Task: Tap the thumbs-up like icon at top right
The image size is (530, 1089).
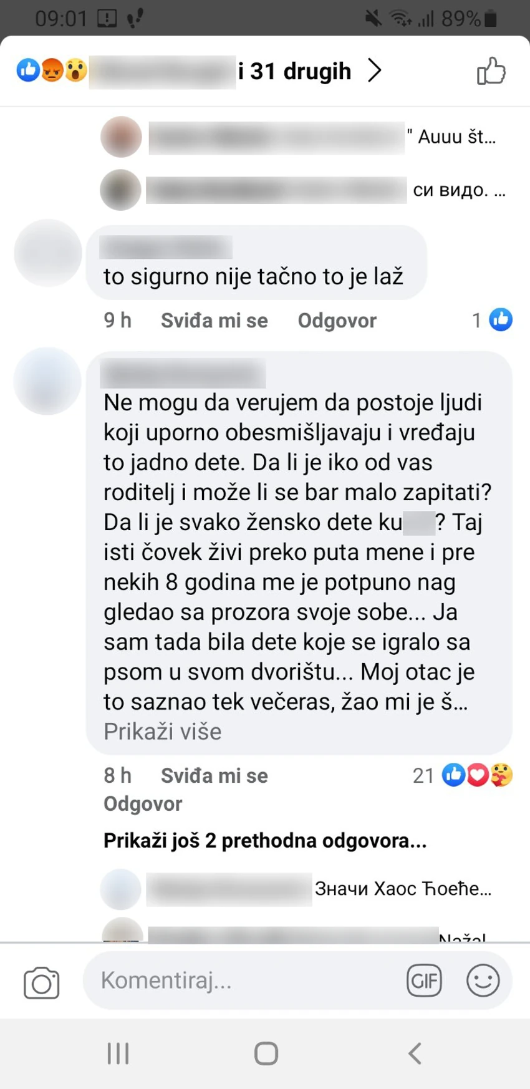Action: [x=491, y=70]
